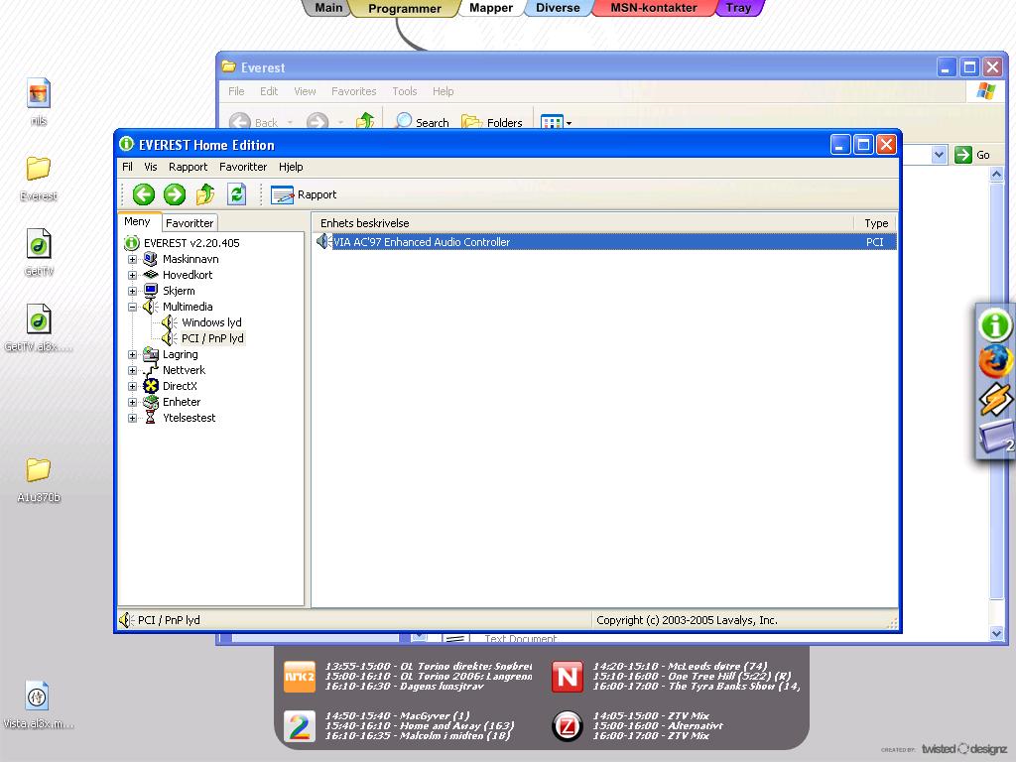Viewport: 1016px width, 762px height.
Task: Open the Diverse tab at top
Action: tap(558, 8)
